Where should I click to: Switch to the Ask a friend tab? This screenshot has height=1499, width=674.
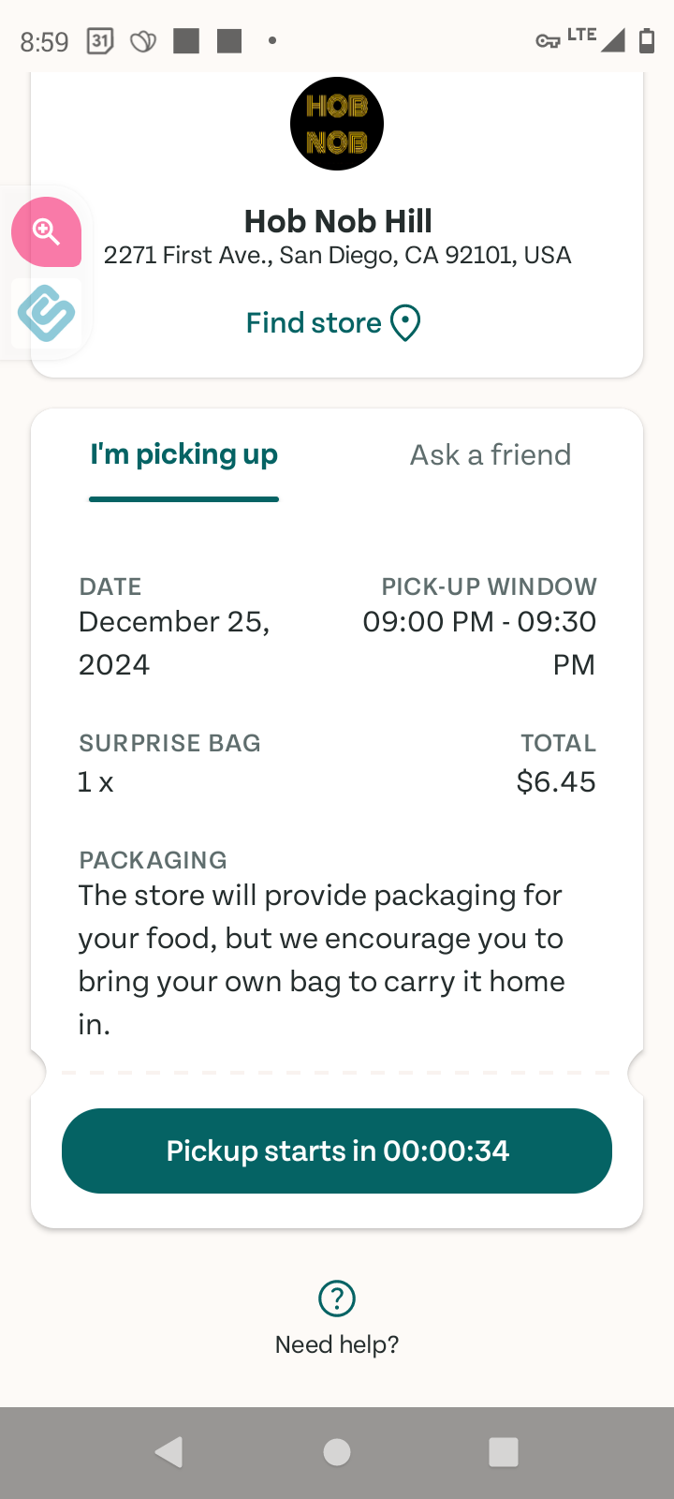(x=491, y=455)
